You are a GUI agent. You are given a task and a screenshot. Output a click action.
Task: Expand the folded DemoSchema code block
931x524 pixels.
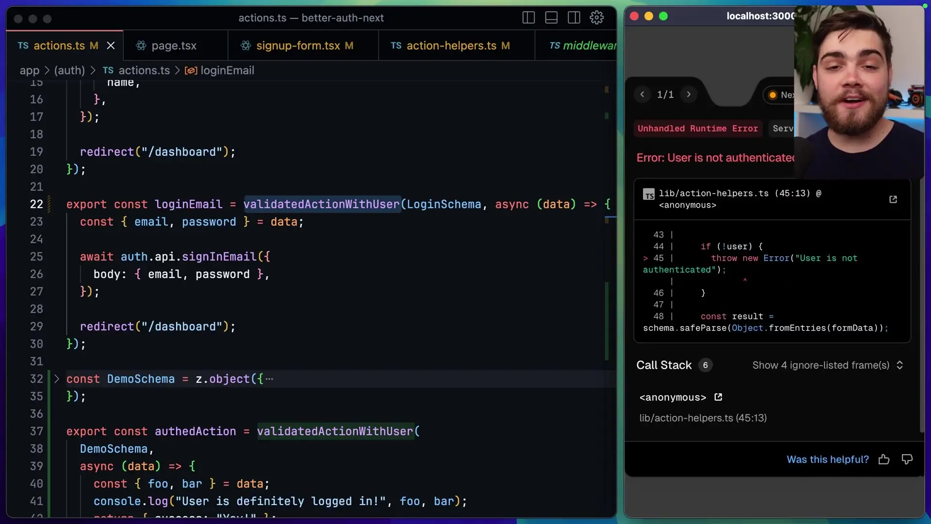(57, 379)
